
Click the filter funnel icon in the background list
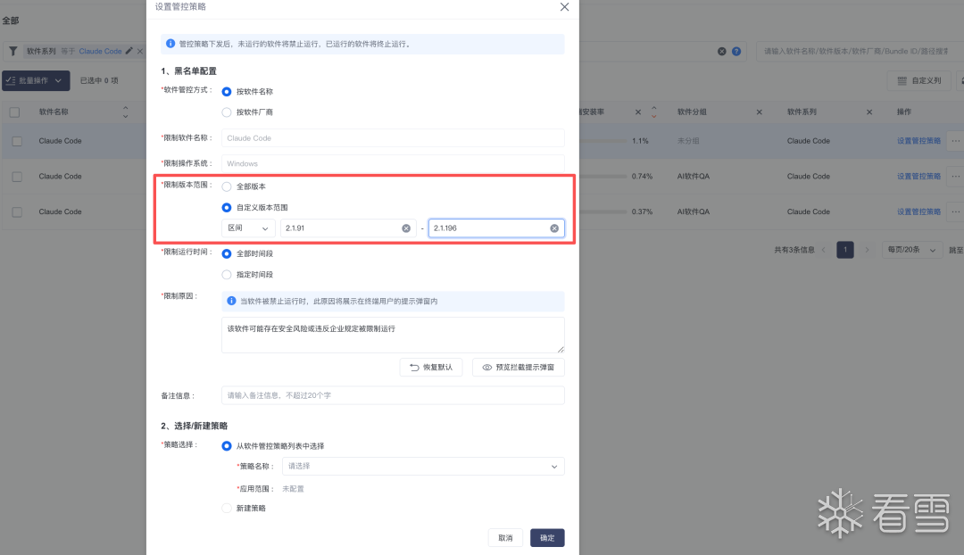(x=12, y=51)
